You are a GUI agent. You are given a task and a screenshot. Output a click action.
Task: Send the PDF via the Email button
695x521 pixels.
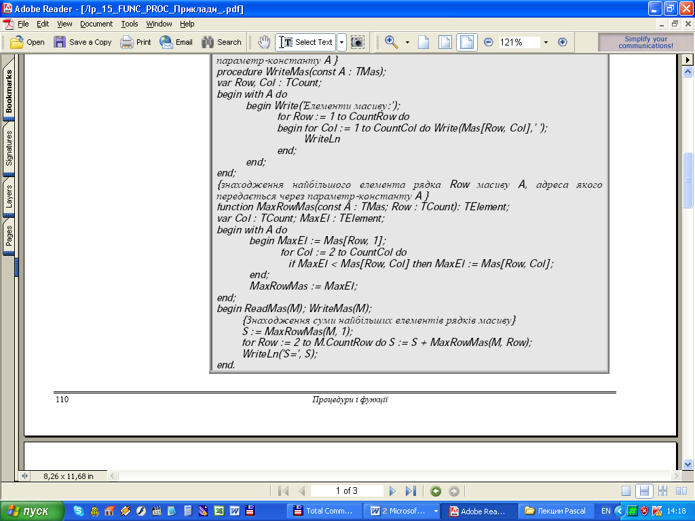[176, 42]
